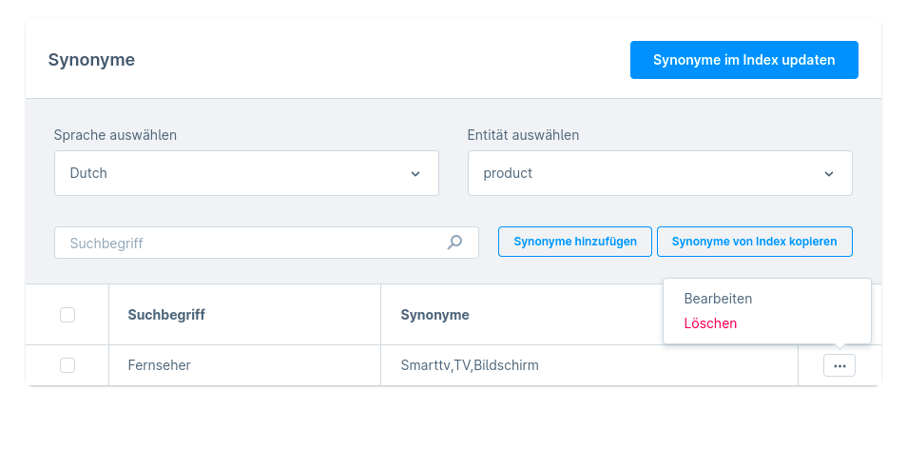
Task: Open the three-dot menu for Fernseher row
Action: (x=839, y=365)
